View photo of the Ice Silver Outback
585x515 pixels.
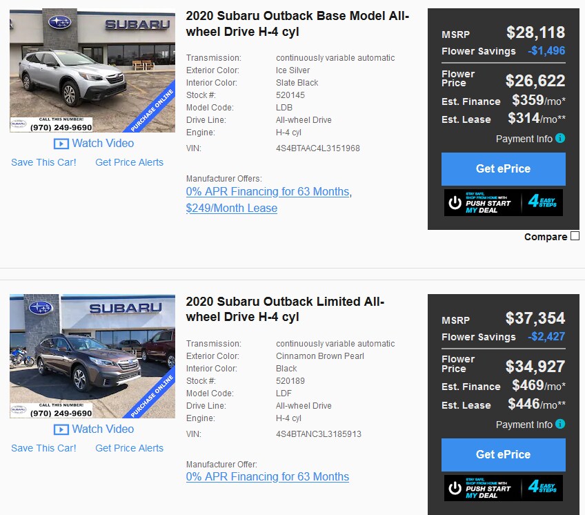[x=92, y=70]
